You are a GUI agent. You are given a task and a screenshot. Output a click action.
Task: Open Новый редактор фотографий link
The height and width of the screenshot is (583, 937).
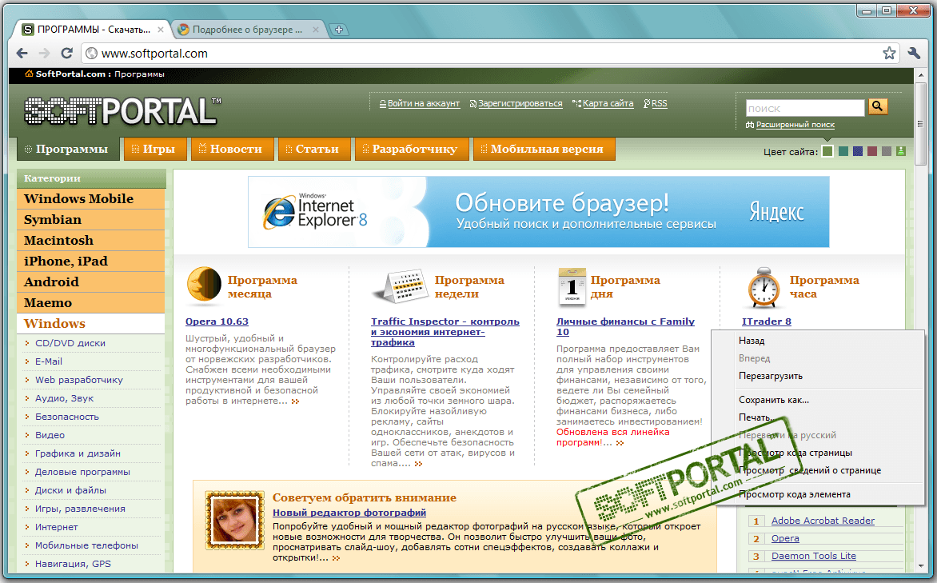coord(349,513)
